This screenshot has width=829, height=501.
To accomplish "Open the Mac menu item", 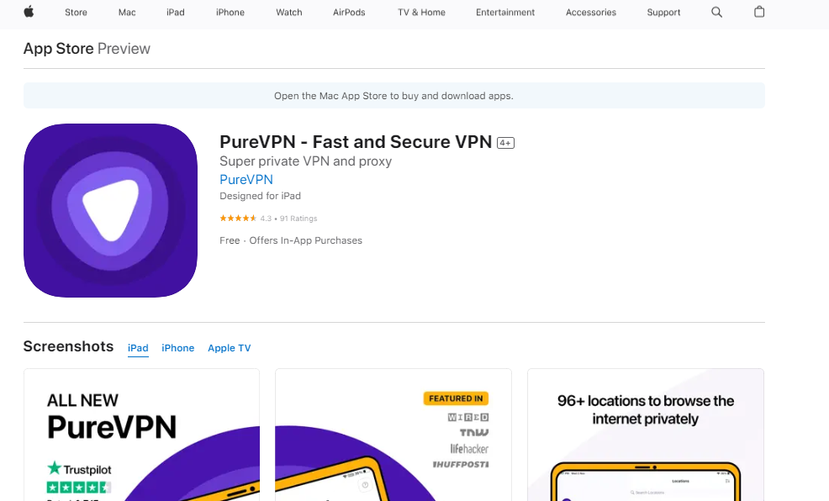I will pyautogui.click(x=127, y=13).
